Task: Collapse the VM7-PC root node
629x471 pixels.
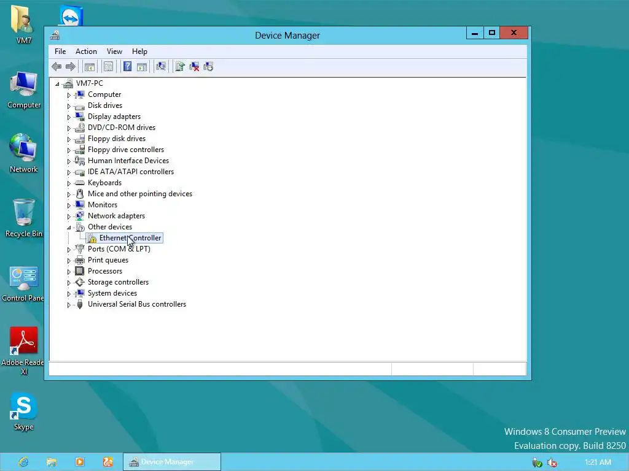Action: pos(57,83)
